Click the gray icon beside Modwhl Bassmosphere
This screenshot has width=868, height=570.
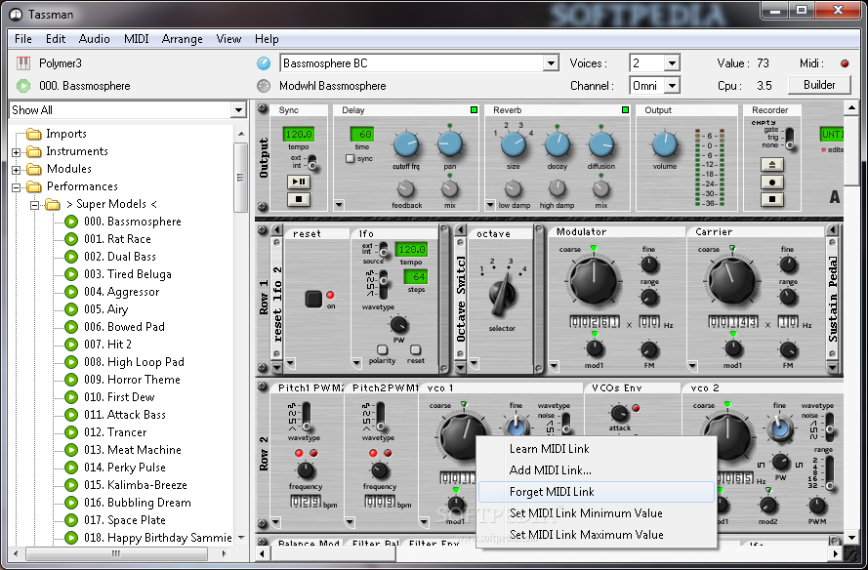pos(264,86)
